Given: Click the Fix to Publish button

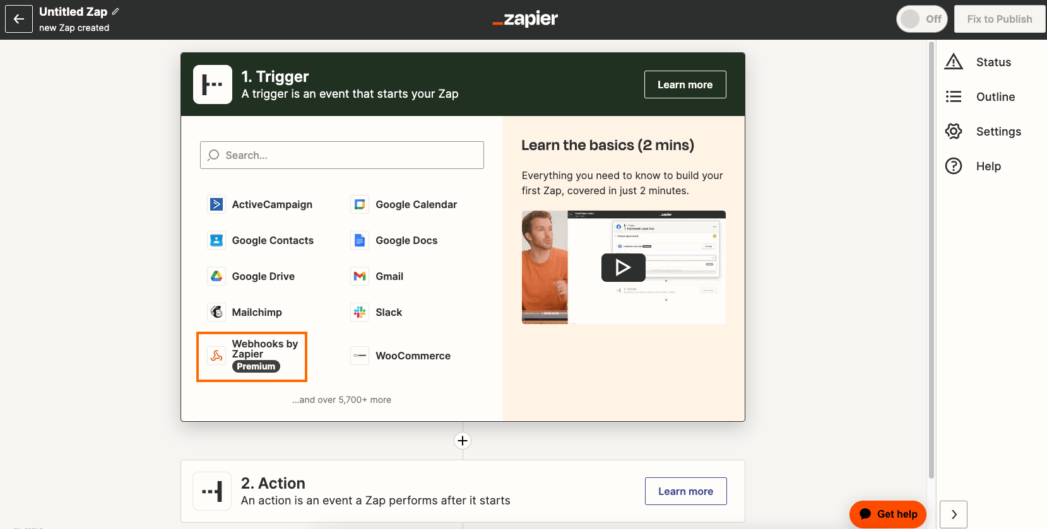Looking at the screenshot, I should [1000, 19].
